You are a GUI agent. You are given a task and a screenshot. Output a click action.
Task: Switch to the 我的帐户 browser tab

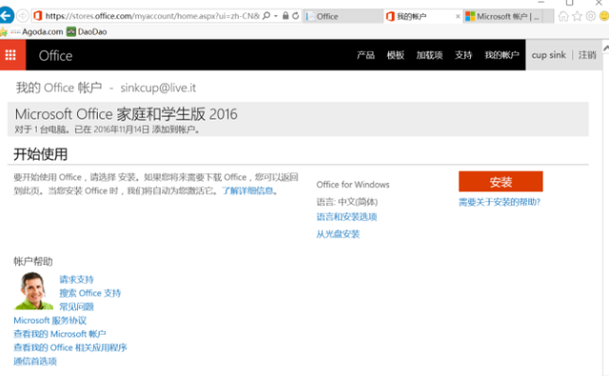click(x=422, y=16)
